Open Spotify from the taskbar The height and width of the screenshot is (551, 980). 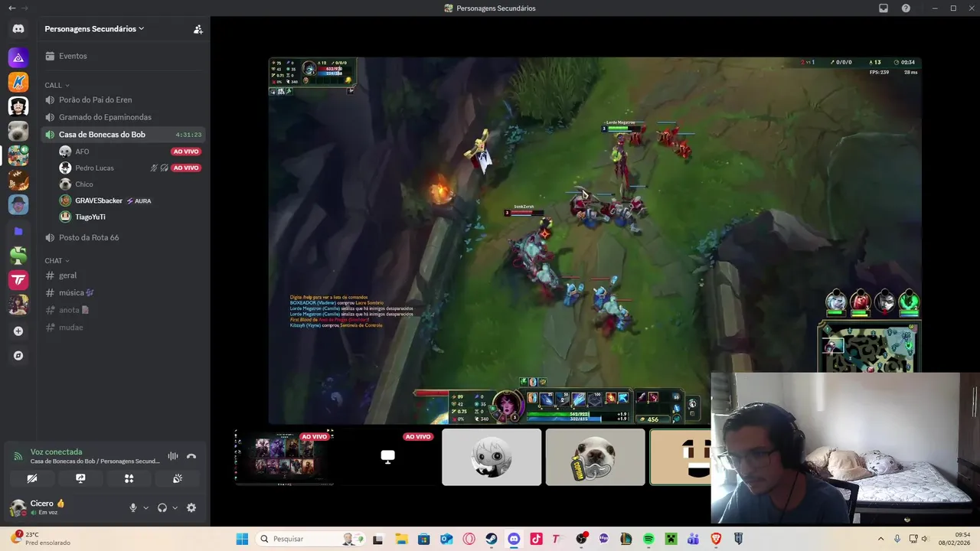pos(648,539)
